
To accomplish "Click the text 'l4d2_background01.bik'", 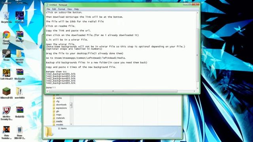I will click(60, 74).
